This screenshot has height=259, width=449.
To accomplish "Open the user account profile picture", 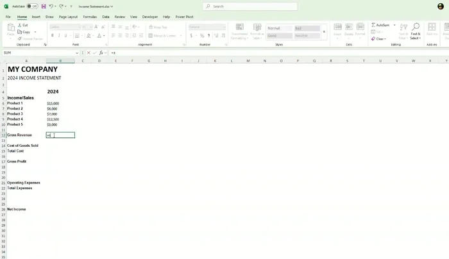I will click(441, 6).
